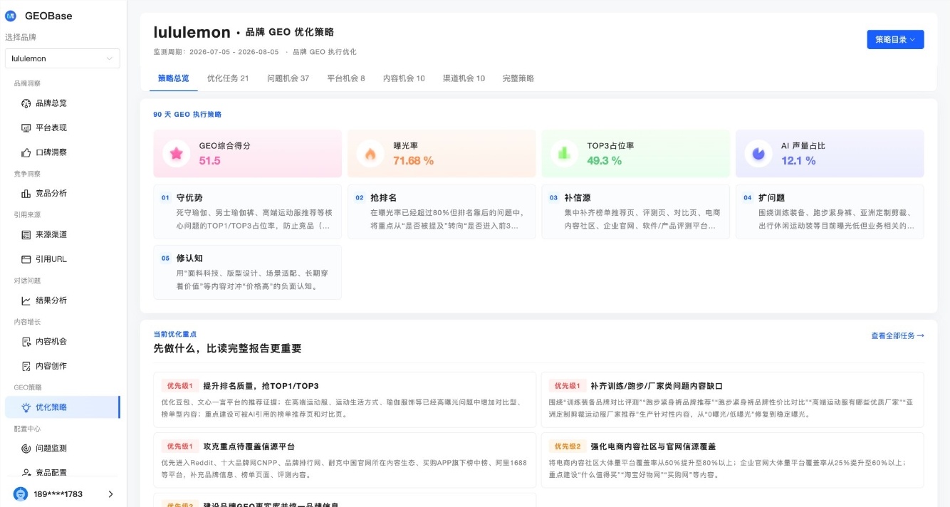This screenshot has width=950, height=507.
Task: Click the 查看全部任务 link
Action: click(897, 335)
